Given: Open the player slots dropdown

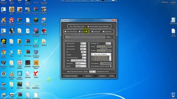Looking at the screenshot, I should (x=84, y=58).
